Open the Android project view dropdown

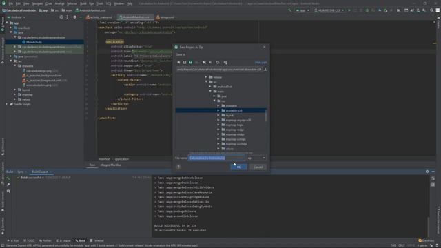17,17
